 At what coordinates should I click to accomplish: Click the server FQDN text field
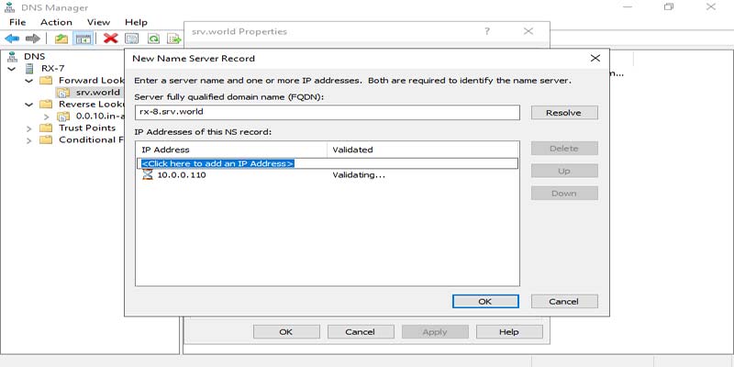[327, 113]
